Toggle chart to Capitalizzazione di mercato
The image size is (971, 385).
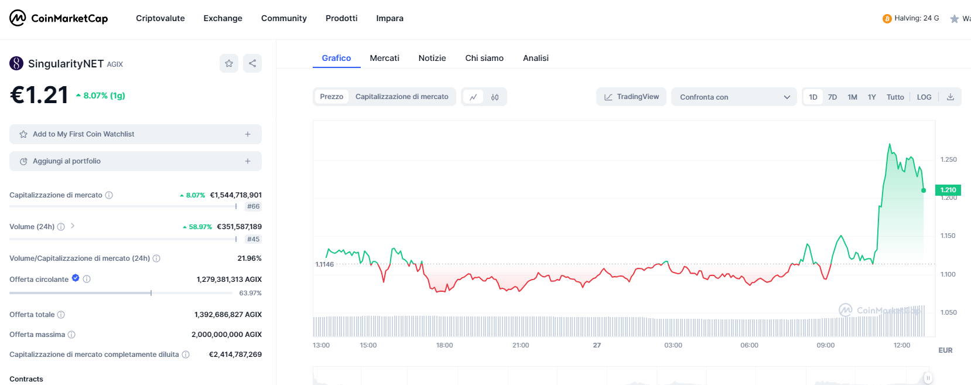[402, 97]
